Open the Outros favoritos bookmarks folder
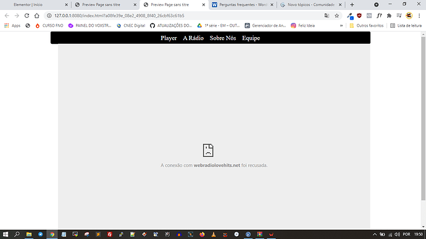This screenshot has width=426, height=239. [x=367, y=25]
